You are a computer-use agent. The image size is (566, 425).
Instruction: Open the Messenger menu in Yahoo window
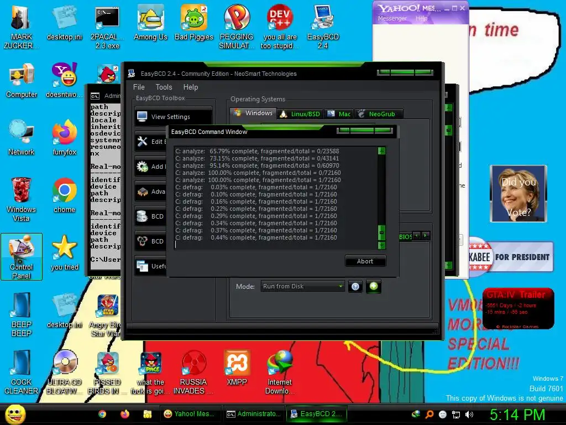coord(392,18)
